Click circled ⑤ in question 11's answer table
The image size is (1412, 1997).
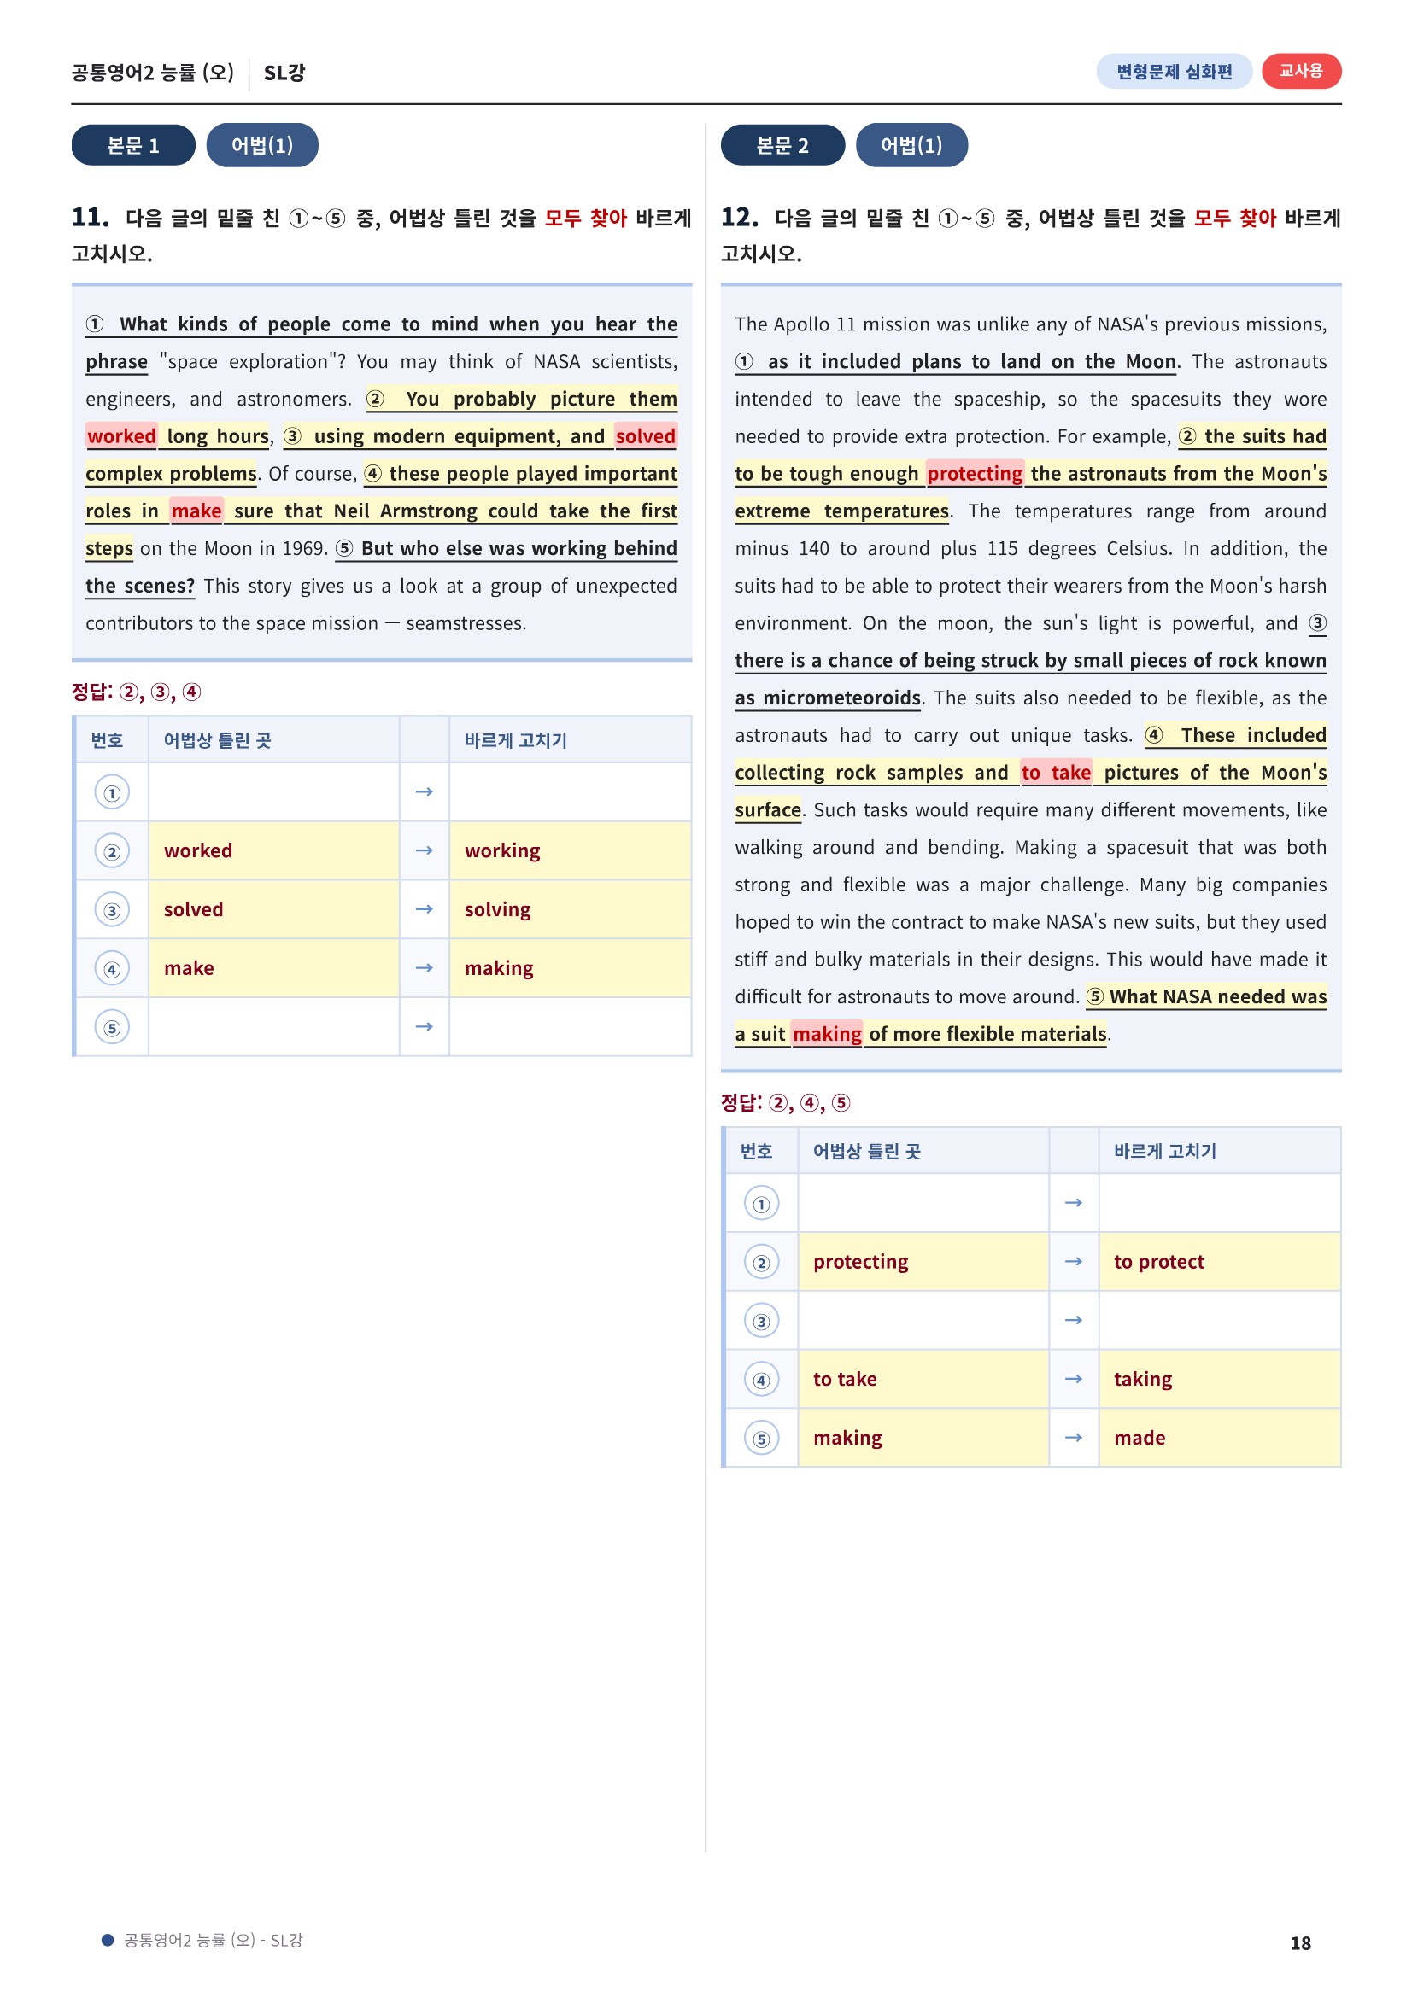coord(111,1027)
